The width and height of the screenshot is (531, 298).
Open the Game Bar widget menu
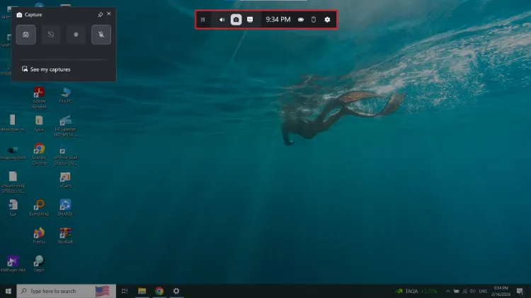click(x=203, y=20)
